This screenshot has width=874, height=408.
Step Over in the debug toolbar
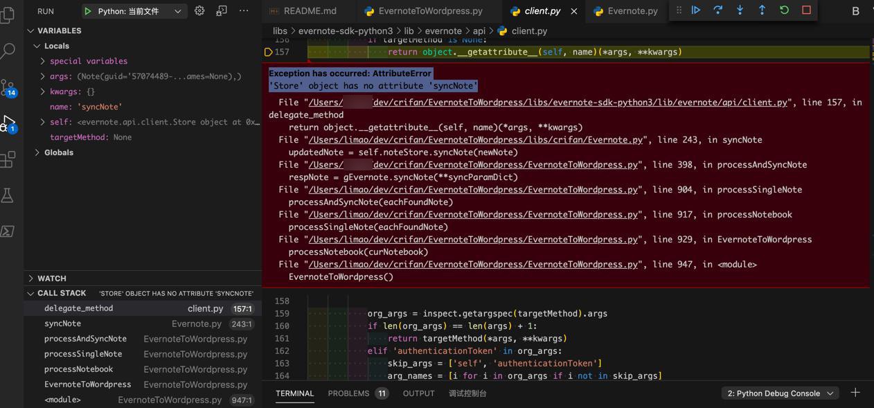pyautogui.click(x=718, y=10)
